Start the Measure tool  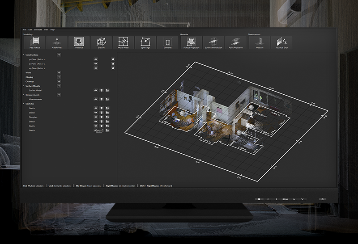coord(259,43)
